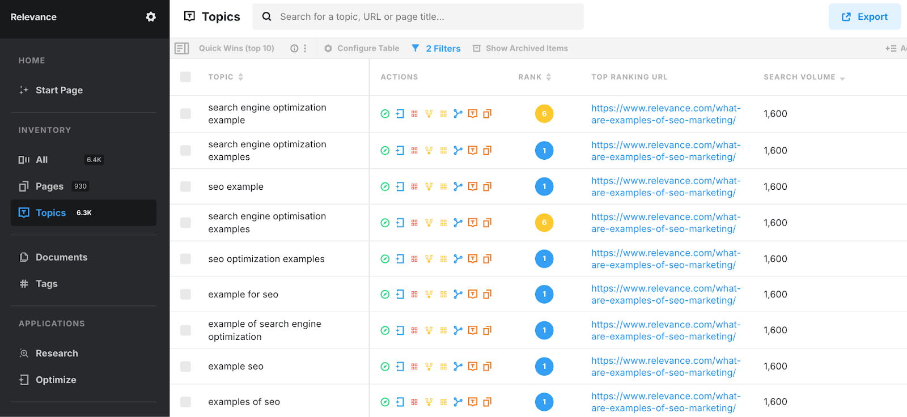The height and width of the screenshot is (417, 907).
Task: Click the magnifier icon in the search bar
Action: (266, 16)
